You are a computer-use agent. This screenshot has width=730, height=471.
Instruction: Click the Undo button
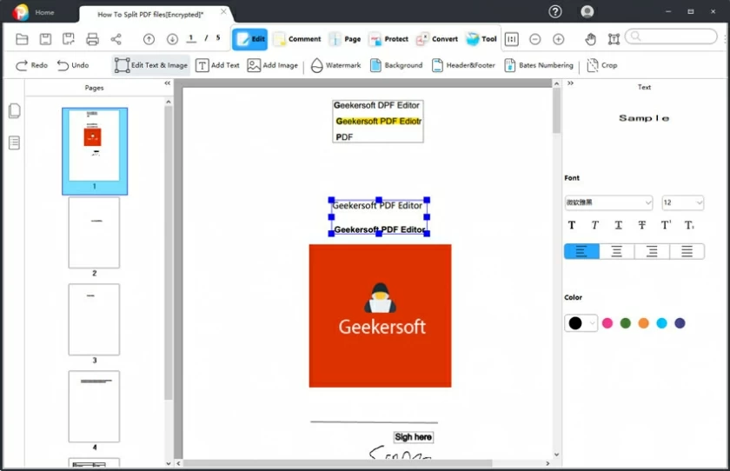73,65
